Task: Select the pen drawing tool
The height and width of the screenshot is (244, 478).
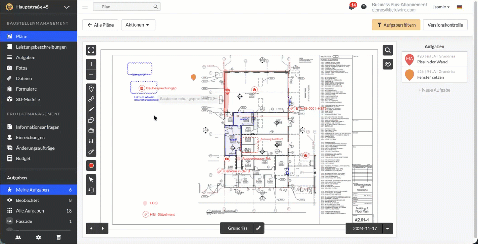Action: pos(91,110)
